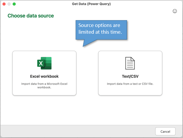183x138 pixels.
Task: Click the green Excel workbook icon
Action: (44, 63)
